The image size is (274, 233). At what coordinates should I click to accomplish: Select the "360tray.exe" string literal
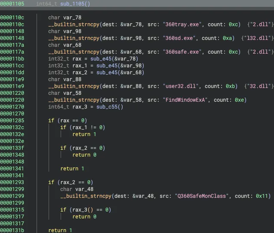[182, 24]
